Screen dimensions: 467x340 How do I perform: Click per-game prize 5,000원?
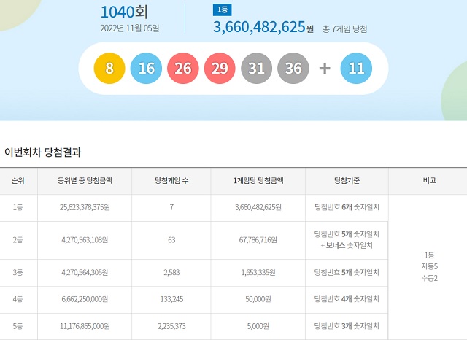point(258,326)
